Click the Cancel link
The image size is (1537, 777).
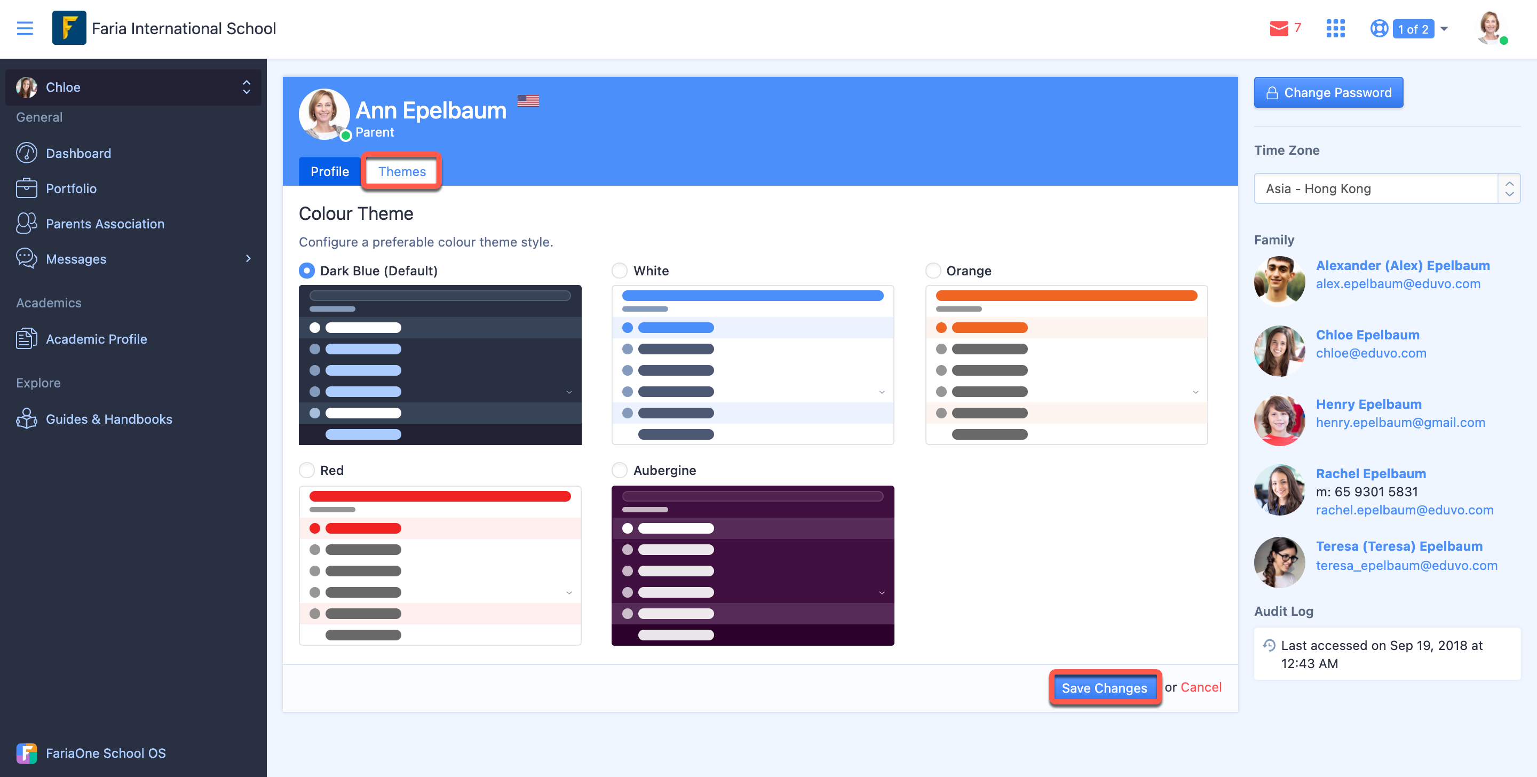click(1201, 687)
